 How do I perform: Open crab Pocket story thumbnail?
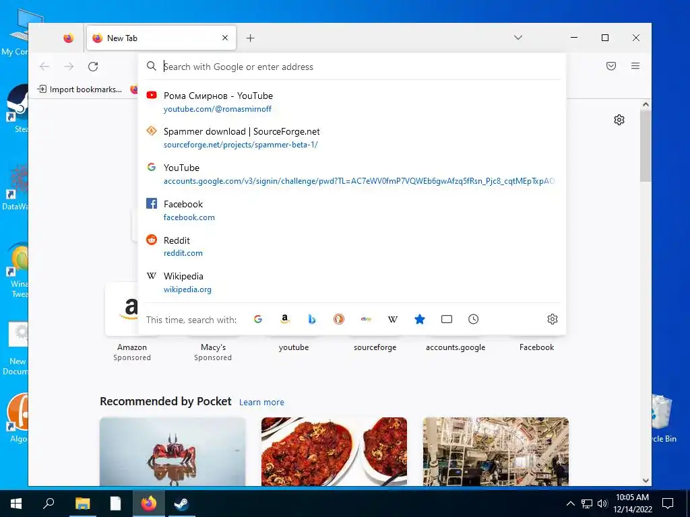172,452
